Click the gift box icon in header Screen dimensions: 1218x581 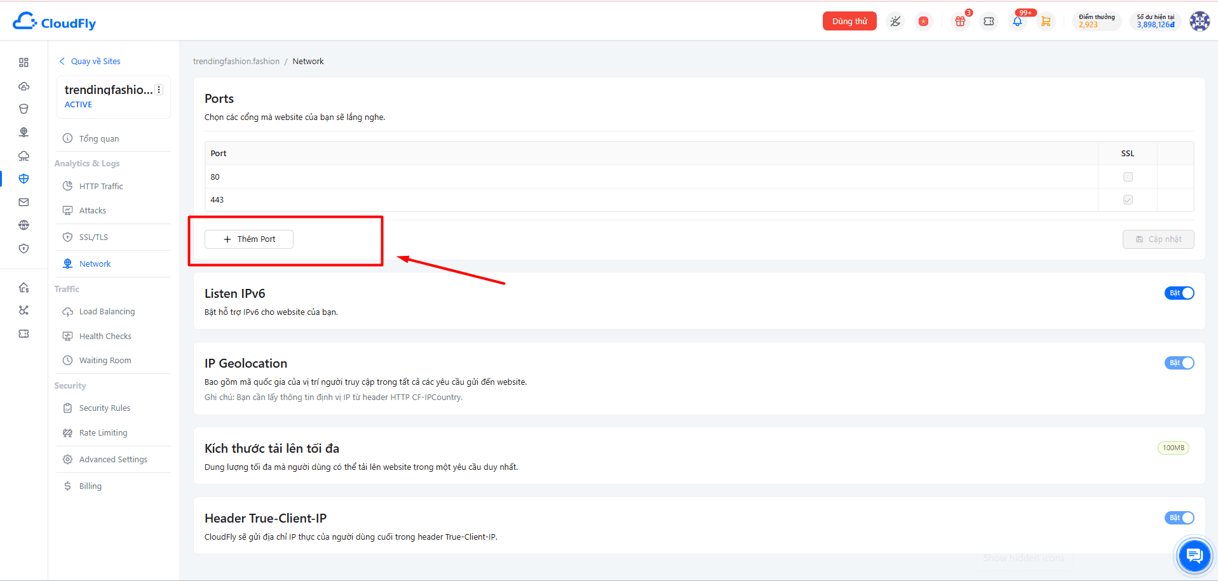(x=960, y=22)
